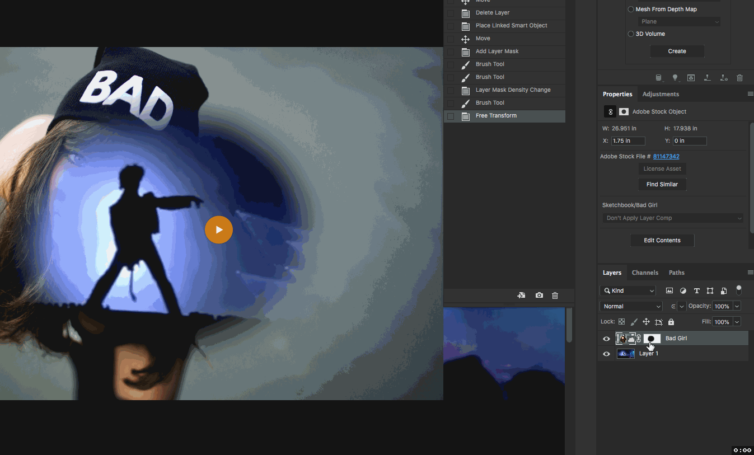Filter layers by type layers icon
Image resolution: width=754 pixels, height=455 pixels.
point(697,290)
